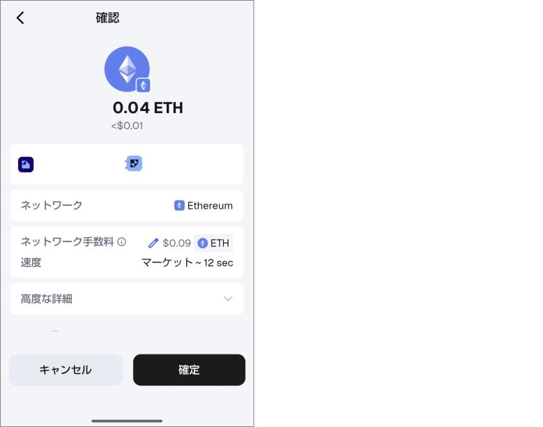
Task: Tap the home indicator bar at bottom
Action: (x=127, y=421)
